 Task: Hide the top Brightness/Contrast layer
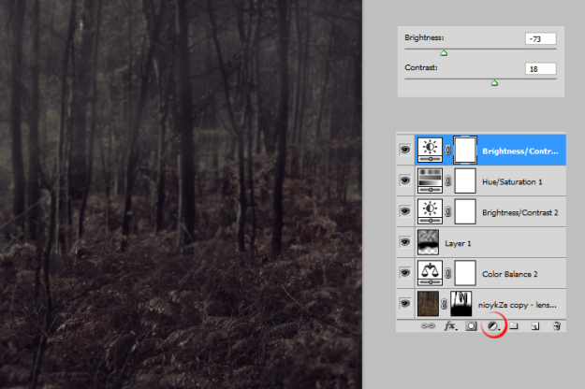405,150
